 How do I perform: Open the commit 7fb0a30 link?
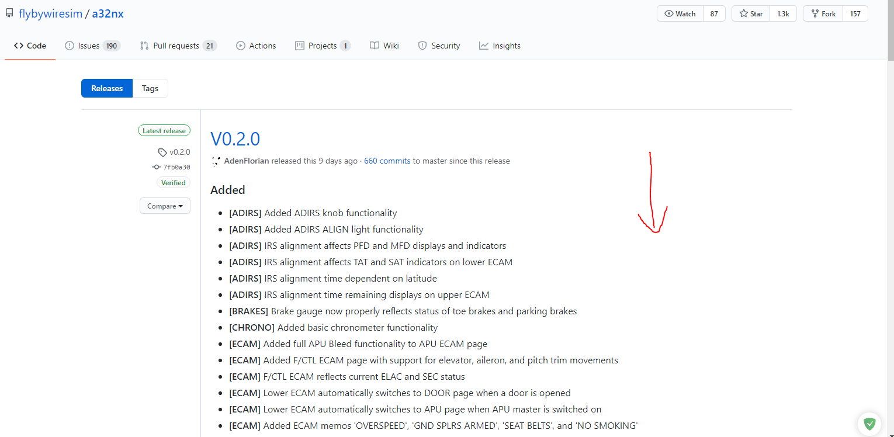click(176, 167)
